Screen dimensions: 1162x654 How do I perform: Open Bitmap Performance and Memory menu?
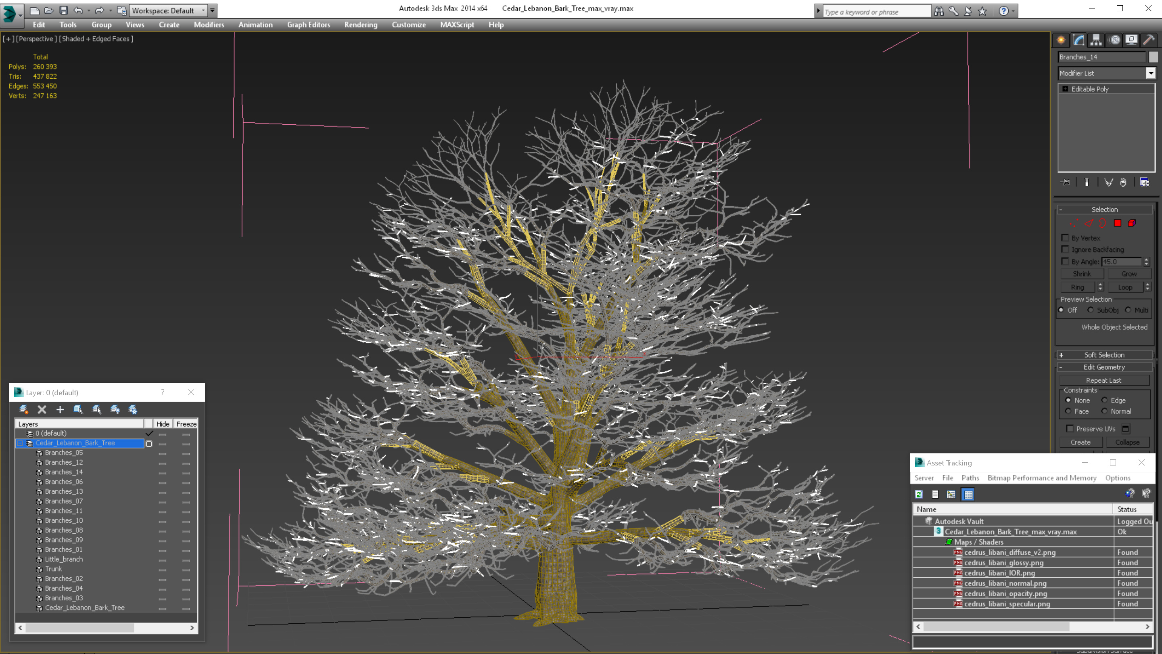tap(1042, 478)
